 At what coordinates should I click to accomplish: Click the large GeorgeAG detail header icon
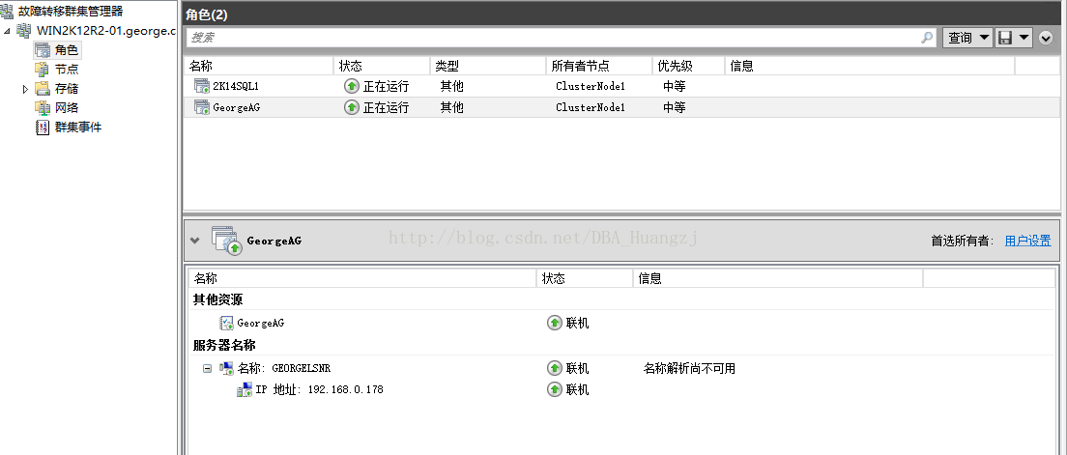pos(226,241)
